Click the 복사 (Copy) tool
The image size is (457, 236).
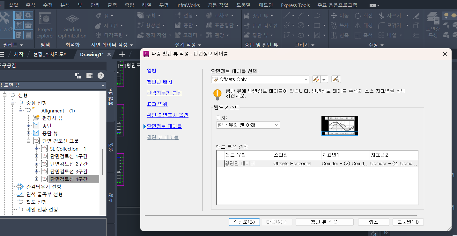(340, 25)
